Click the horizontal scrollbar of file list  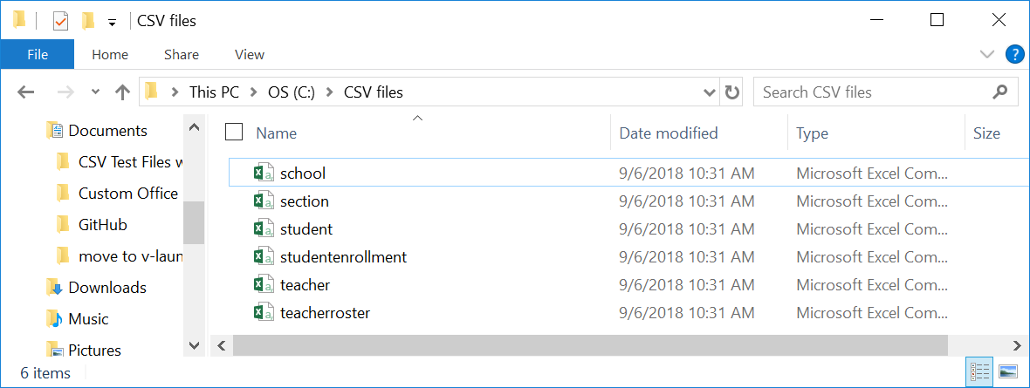(x=590, y=344)
